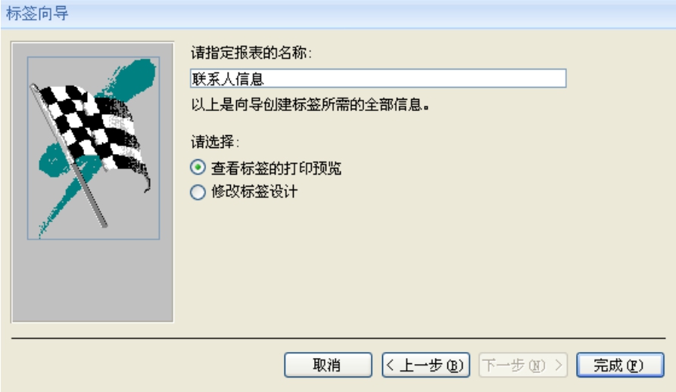The image size is (676, 392).
Task: Click empty gray panel below flag image
Action: coord(92,279)
